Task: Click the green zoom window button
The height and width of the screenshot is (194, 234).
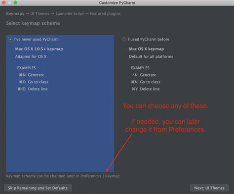Action: (15, 2)
